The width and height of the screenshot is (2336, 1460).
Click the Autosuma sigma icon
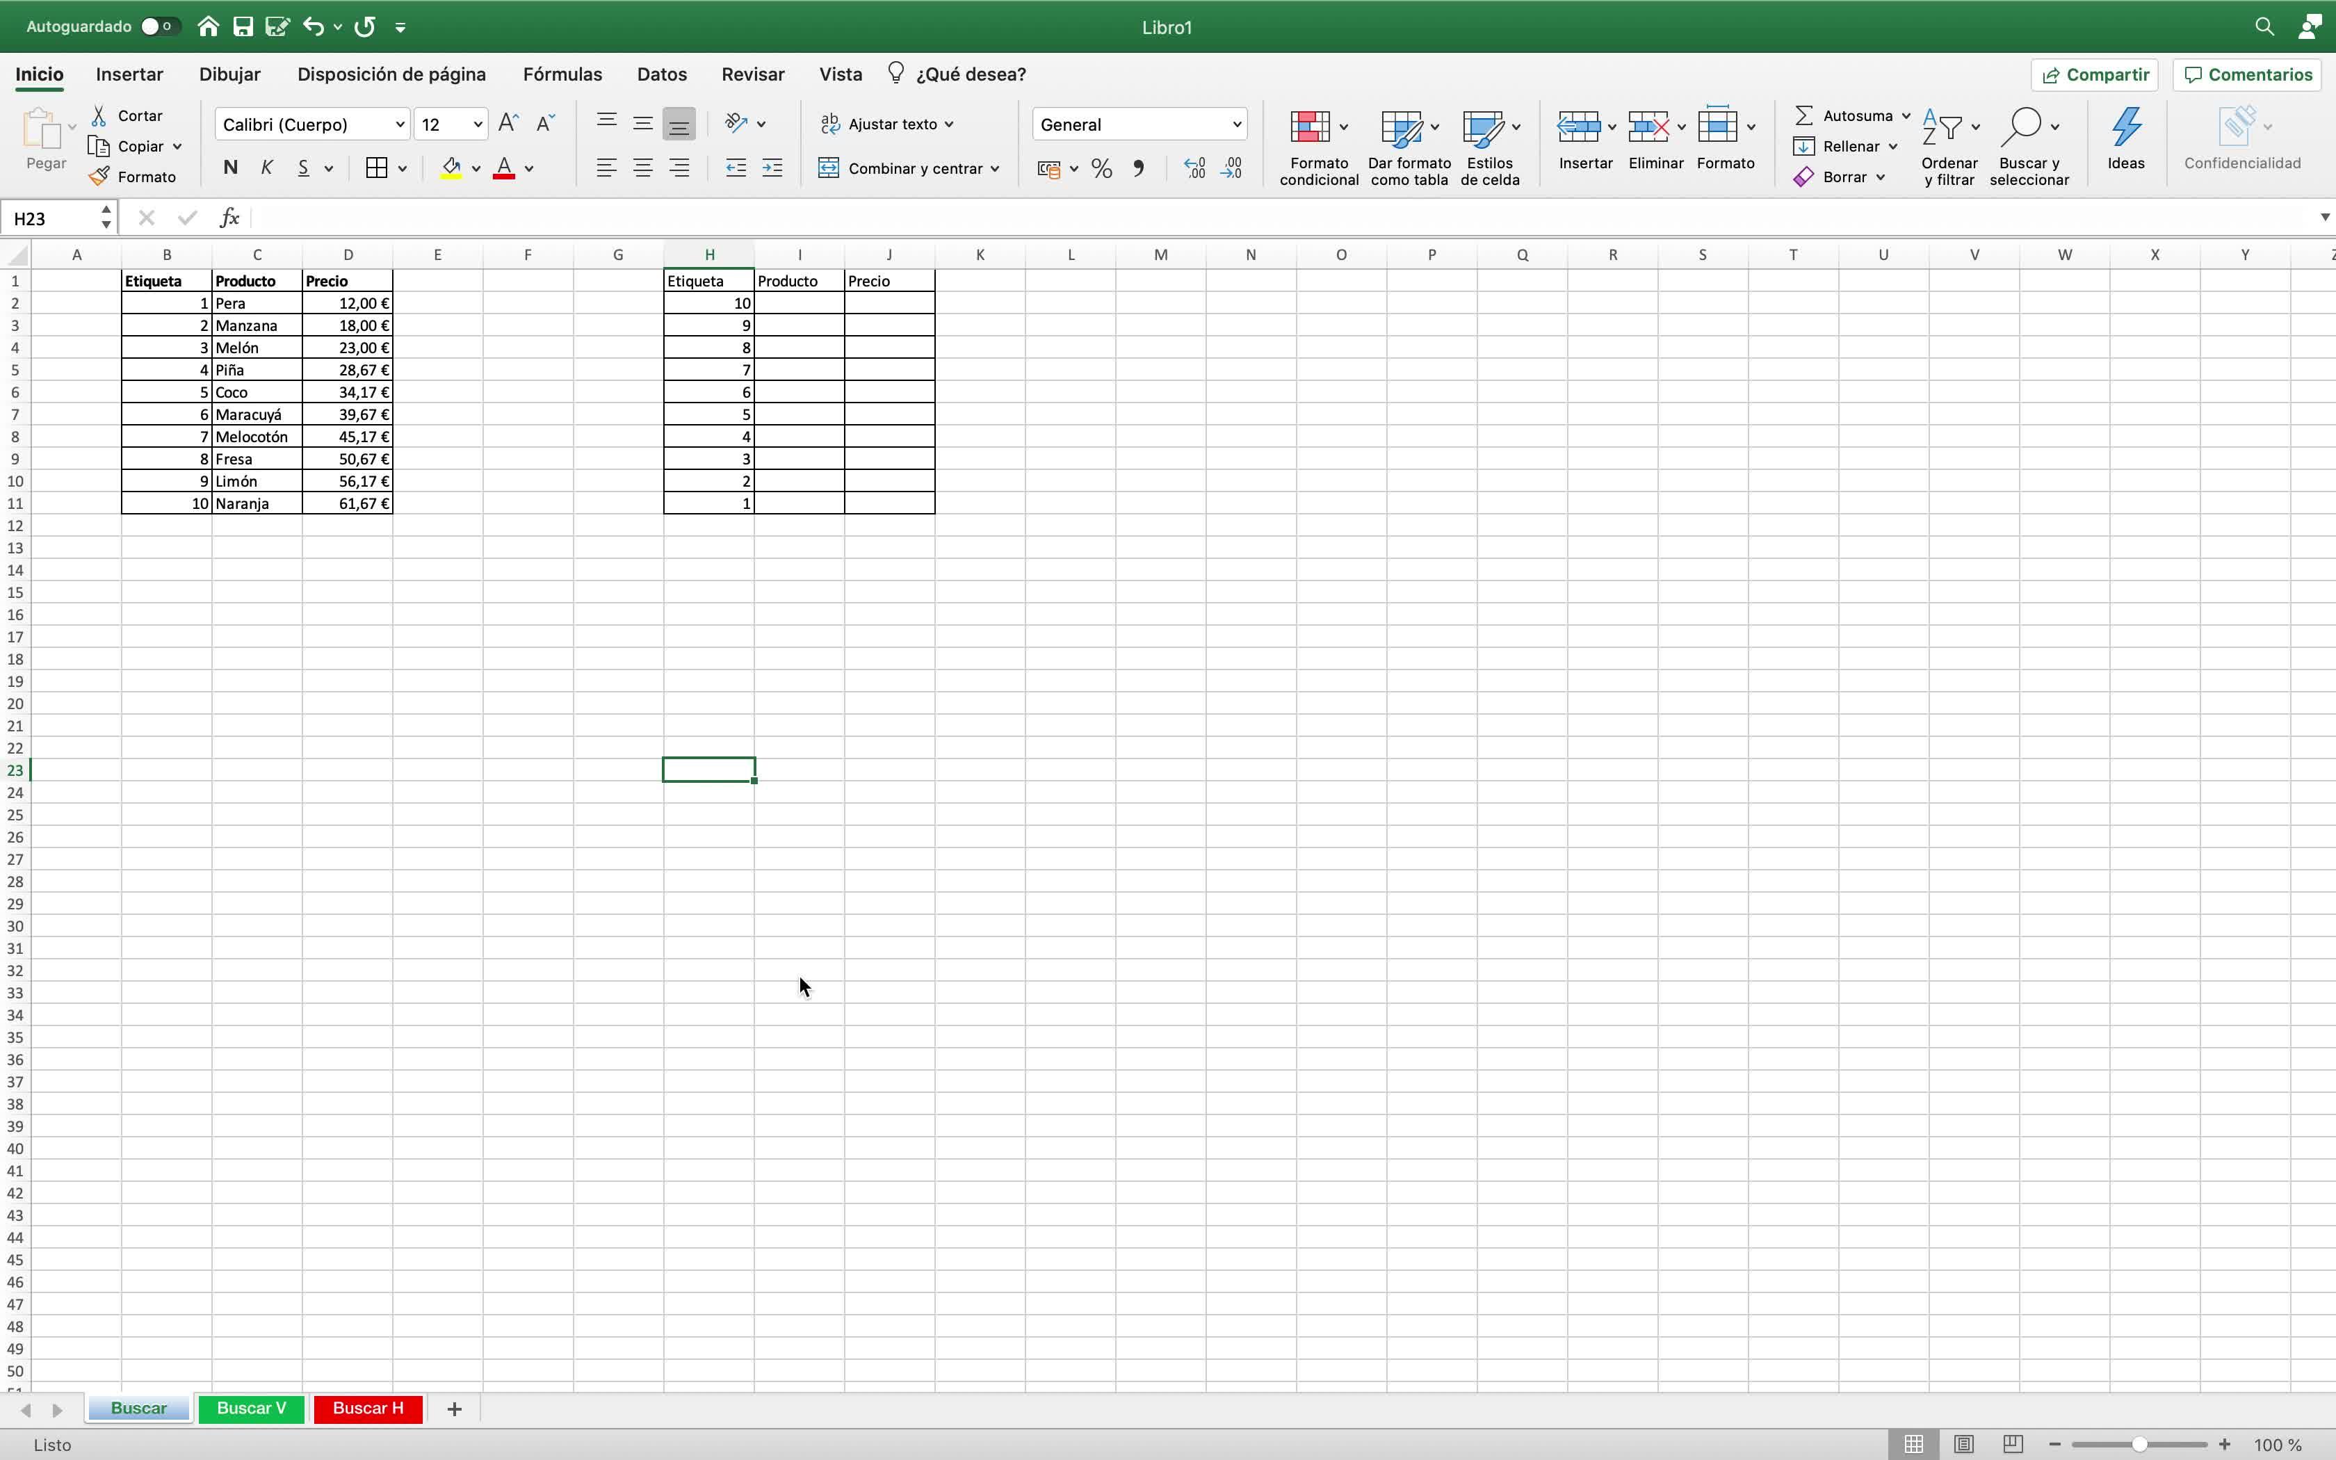[1803, 115]
